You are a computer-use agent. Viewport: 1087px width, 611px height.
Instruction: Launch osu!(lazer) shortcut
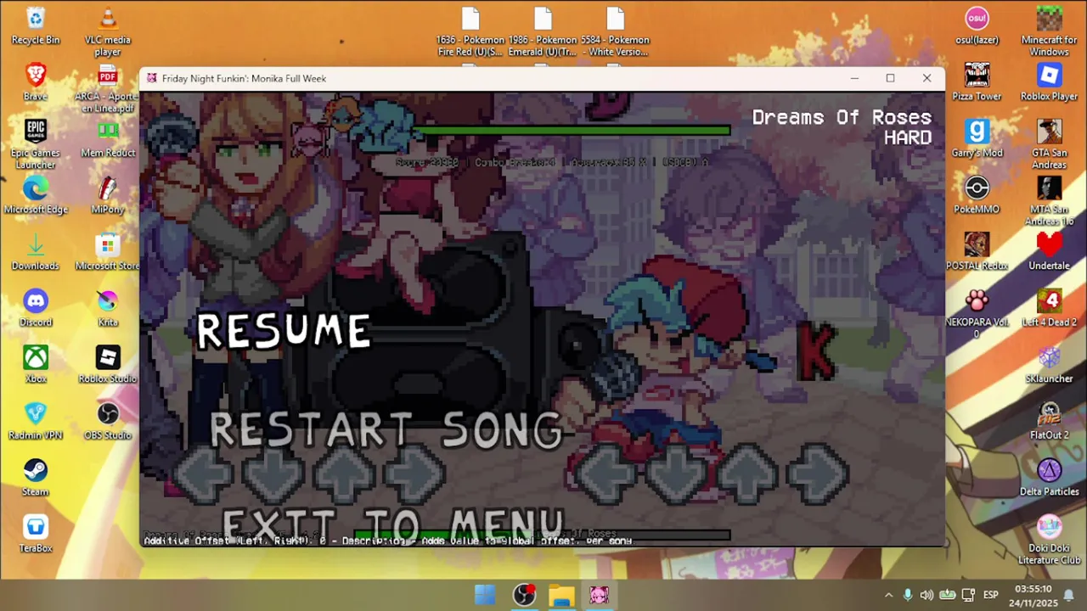[x=977, y=25]
